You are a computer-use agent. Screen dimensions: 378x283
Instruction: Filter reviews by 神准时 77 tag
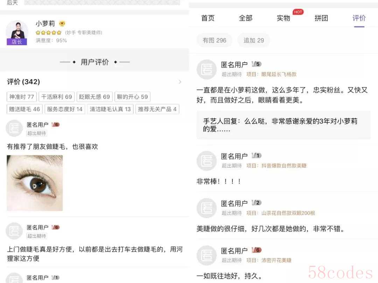pyautogui.click(x=21, y=97)
